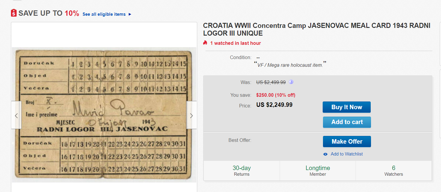Toggle the watchlist eye icon
This screenshot has width=441, height=192.
coord(325,154)
